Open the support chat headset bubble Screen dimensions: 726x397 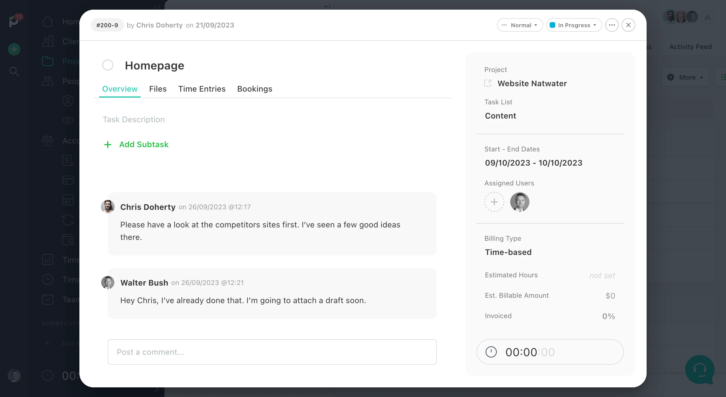pyautogui.click(x=699, y=369)
